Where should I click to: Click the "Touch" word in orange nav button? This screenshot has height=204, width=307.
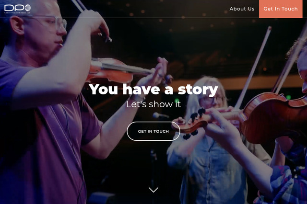pos(288,9)
